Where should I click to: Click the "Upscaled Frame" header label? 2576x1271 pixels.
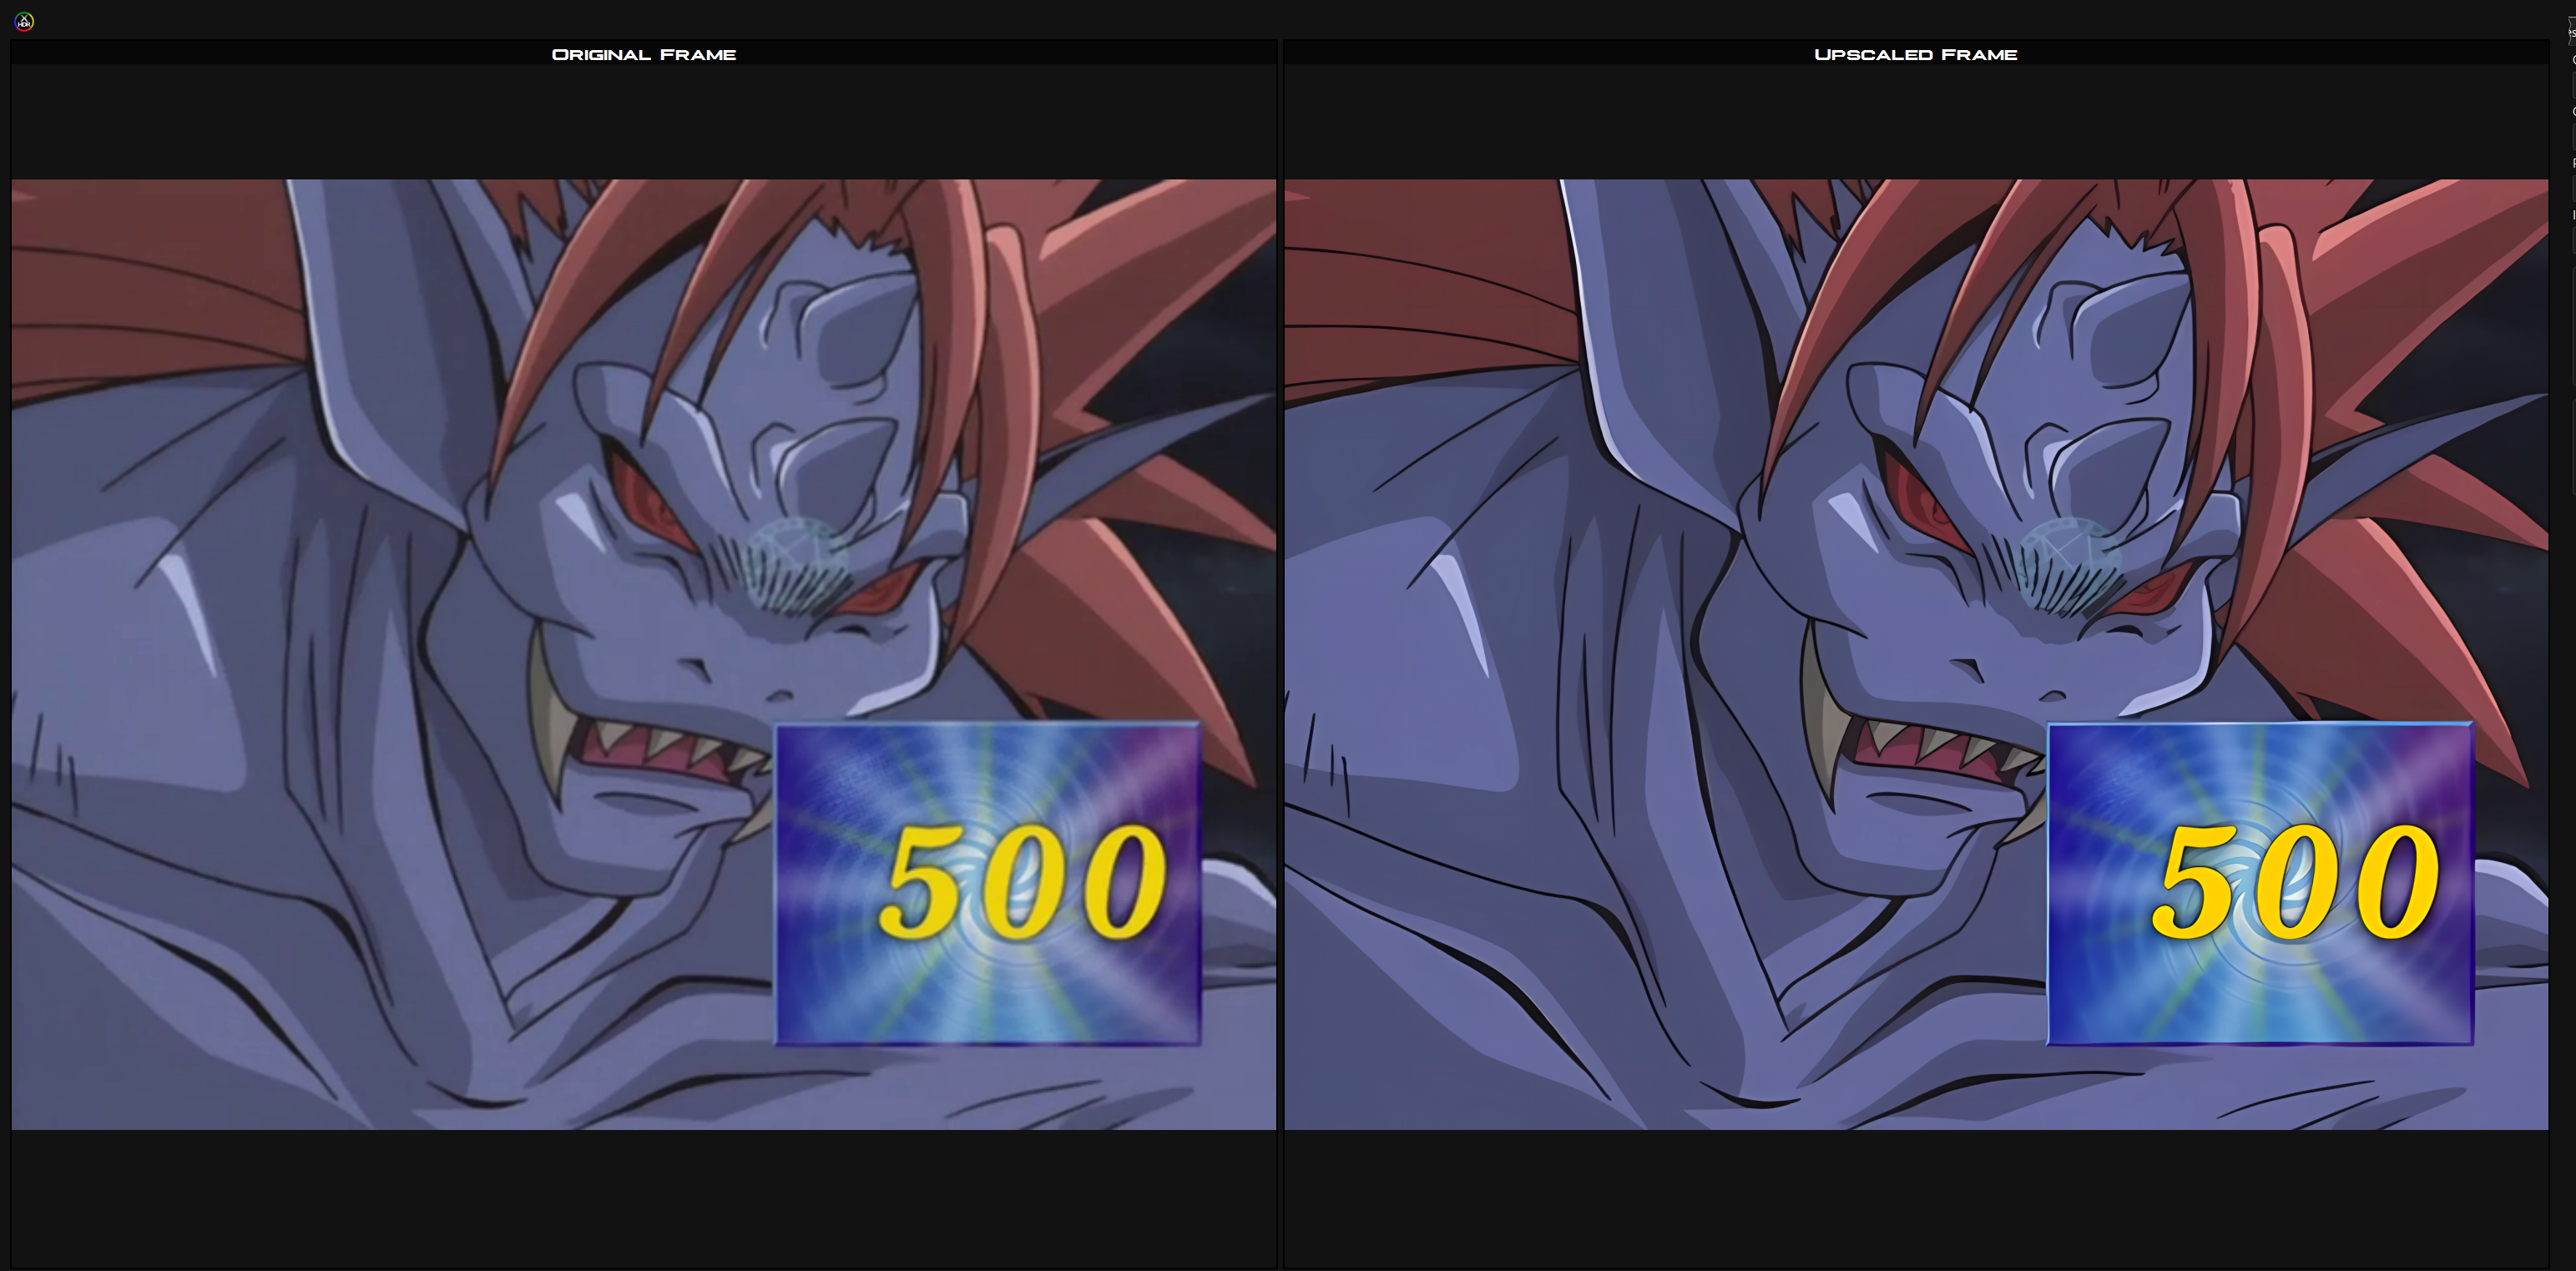(1916, 55)
